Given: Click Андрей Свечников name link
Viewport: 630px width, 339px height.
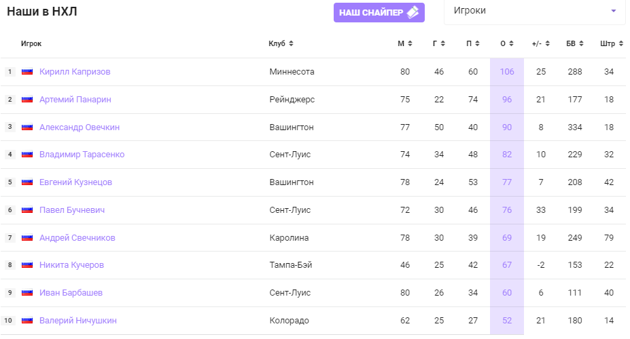Looking at the screenshot, I should [77, 238].
